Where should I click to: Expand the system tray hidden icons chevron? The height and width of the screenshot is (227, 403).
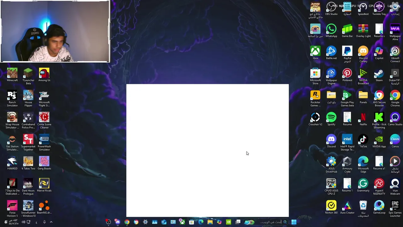[51, 222]
